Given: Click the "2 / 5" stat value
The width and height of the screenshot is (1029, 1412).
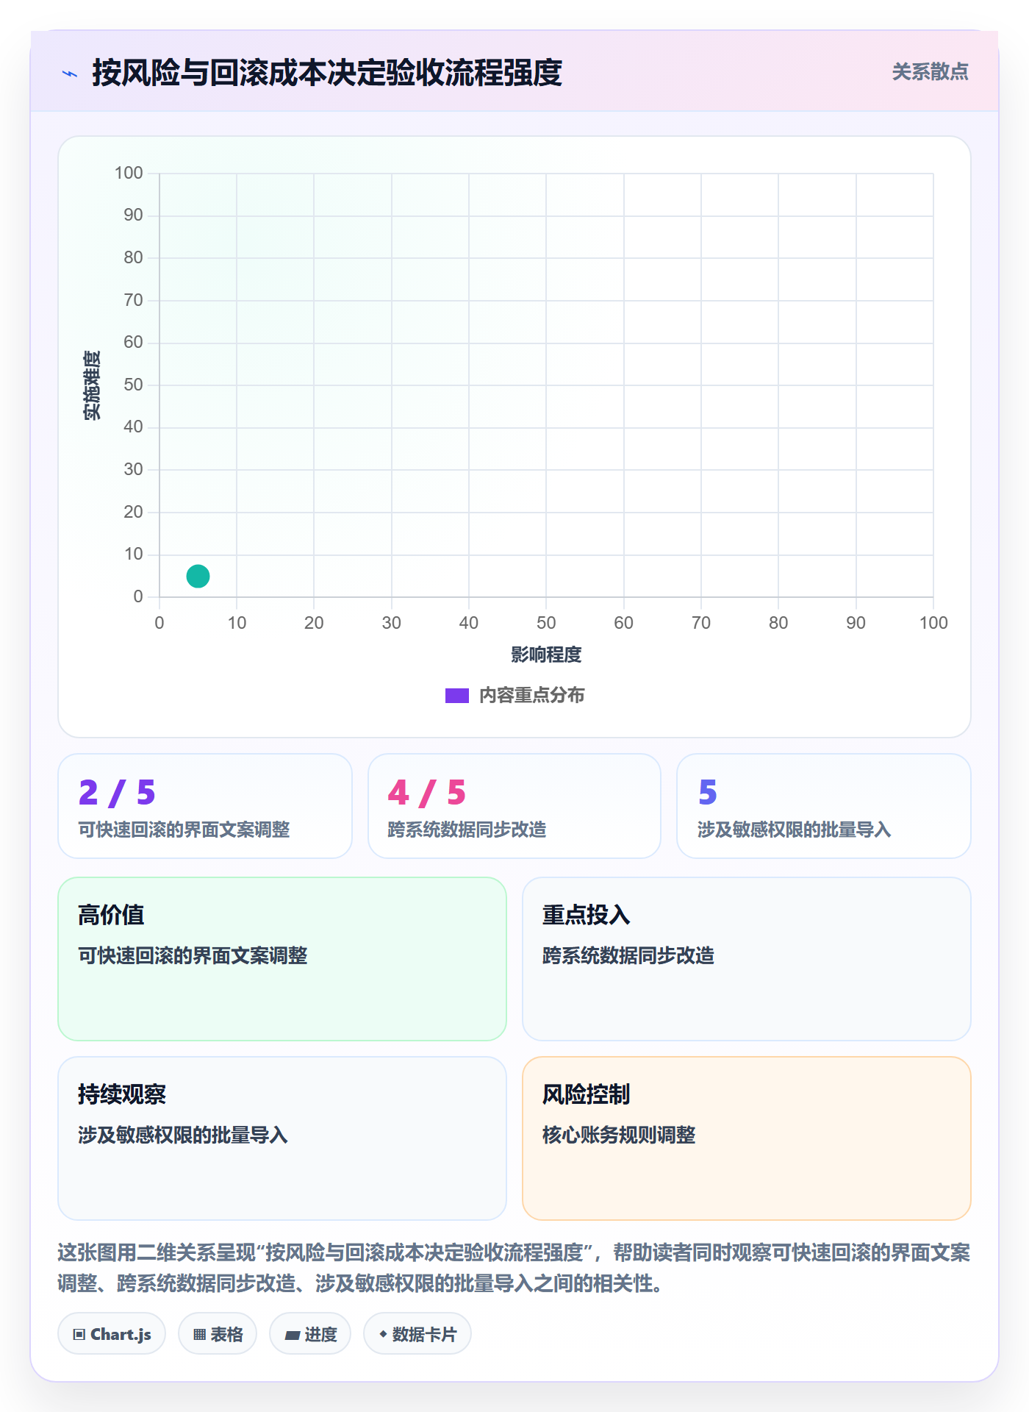Looking at the screenshot, I should pyautogui.click(x=118, y=793).
